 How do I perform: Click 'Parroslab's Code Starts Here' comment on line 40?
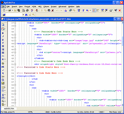pyautogui.click(x=59, y=32)
